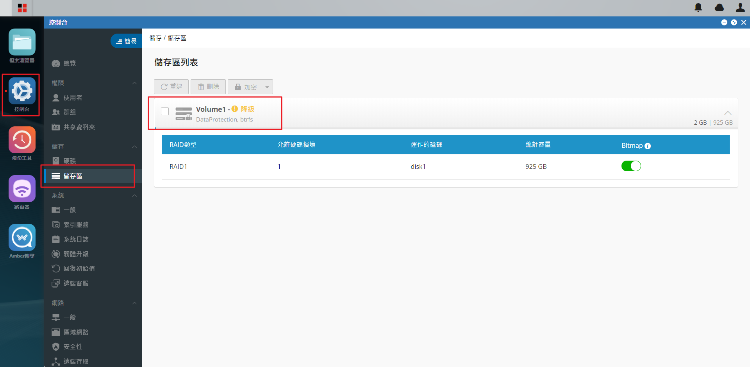Open 索引服務 in sidebar
This screenshot has width=750, height=367.
[x=76, y=225]
